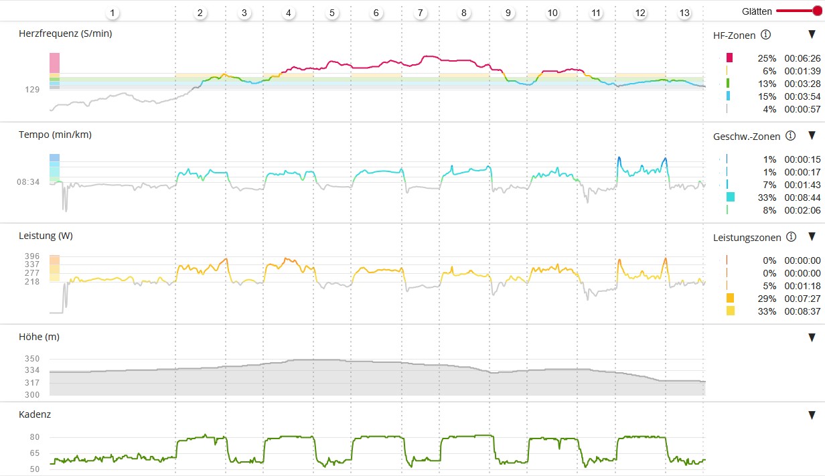Open info icon for Leistungszonen
The image size is (825, 476).
(792, 237)
